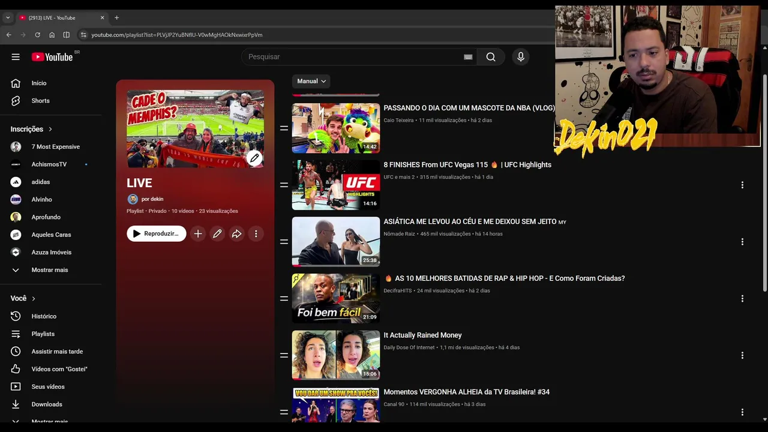The height and width of the screenshot is (432, 768).
Task: Click the YouTube logo
Action: (x=52, y=57)
